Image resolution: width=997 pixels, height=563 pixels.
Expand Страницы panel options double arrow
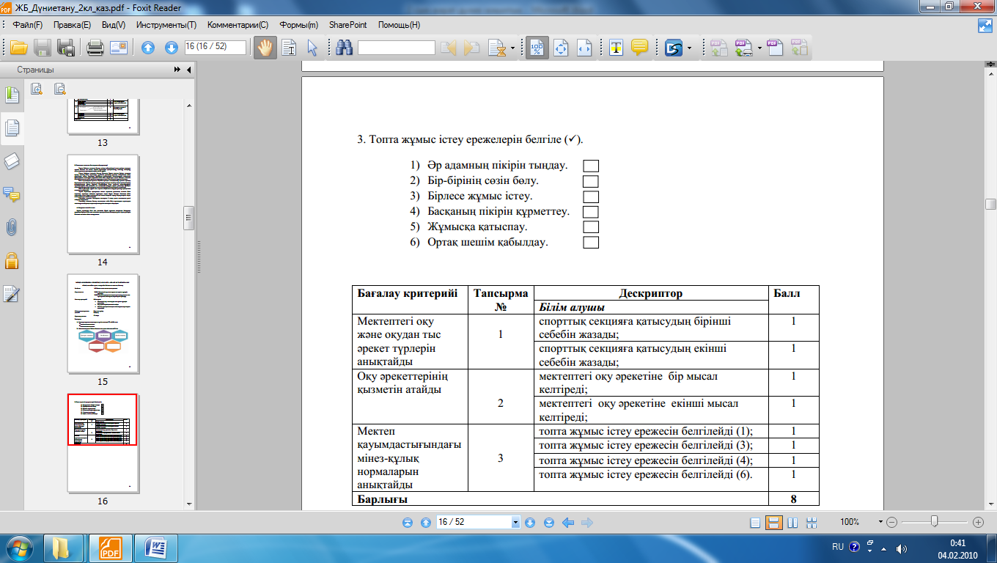click(x=177, y=70)
